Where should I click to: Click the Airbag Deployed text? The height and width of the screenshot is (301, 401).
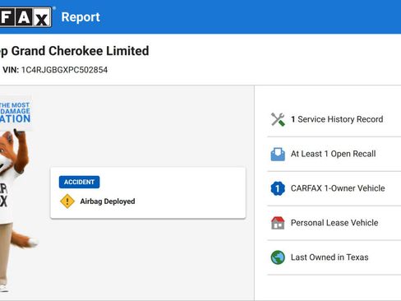(108, 201)
